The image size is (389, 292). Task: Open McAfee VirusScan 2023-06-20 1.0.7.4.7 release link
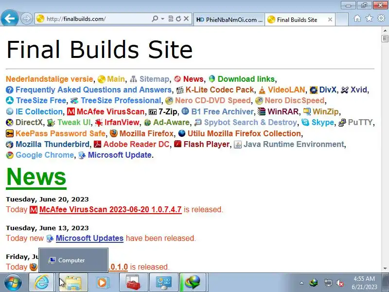coord(110,210)
